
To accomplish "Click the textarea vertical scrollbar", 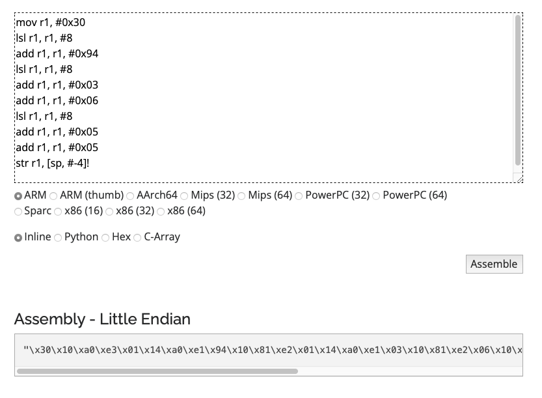I will click(518, 91).
